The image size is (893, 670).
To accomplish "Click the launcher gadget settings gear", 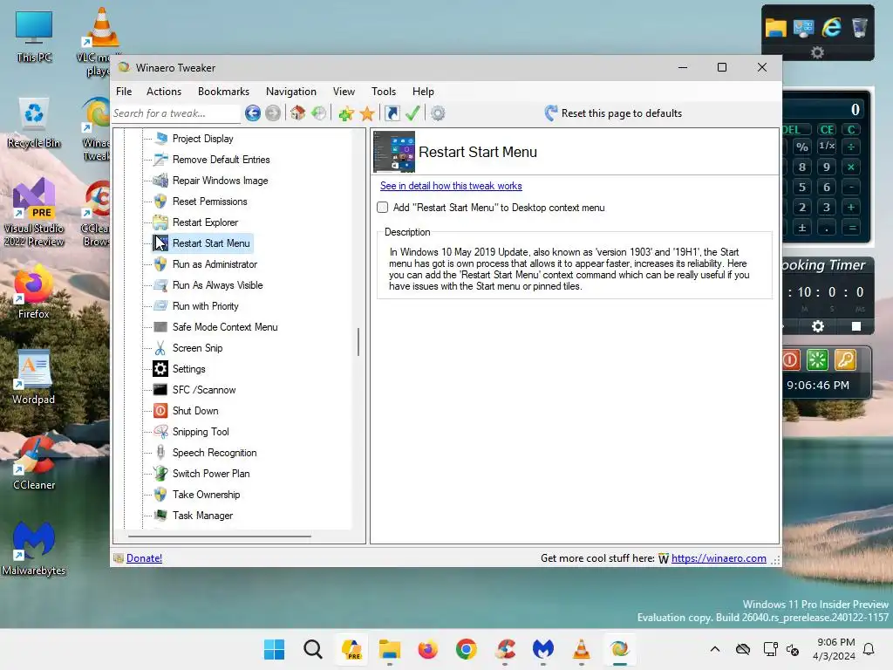I will (x=818, y=52).
